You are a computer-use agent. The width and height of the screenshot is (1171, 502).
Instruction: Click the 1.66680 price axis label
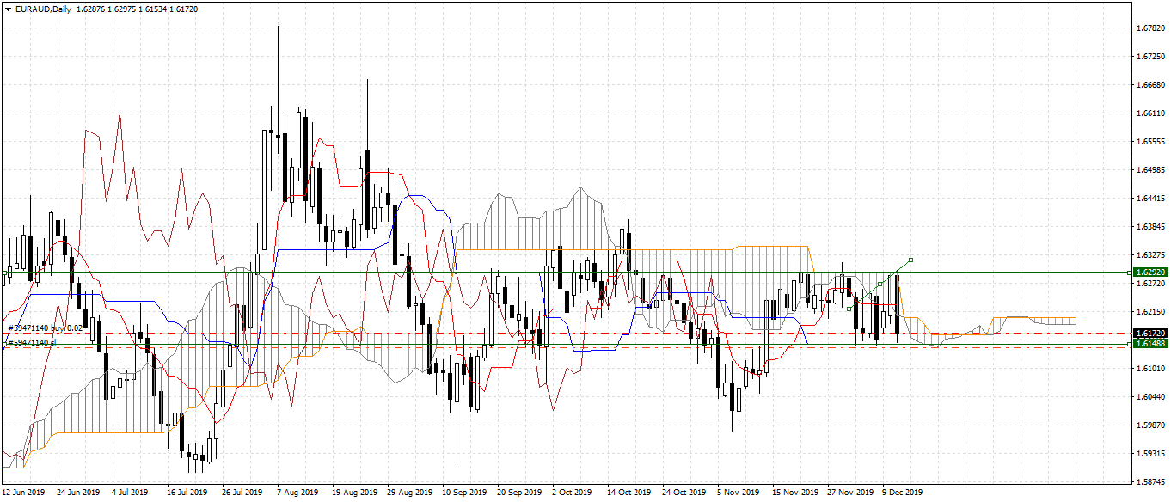(1150, 85)
